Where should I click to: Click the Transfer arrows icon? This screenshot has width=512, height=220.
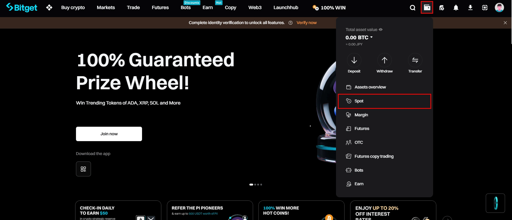coord(415,60)
